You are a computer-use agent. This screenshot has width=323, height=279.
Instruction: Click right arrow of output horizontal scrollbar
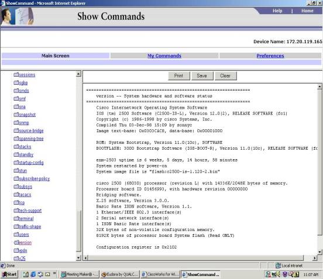tap(315, 257)
